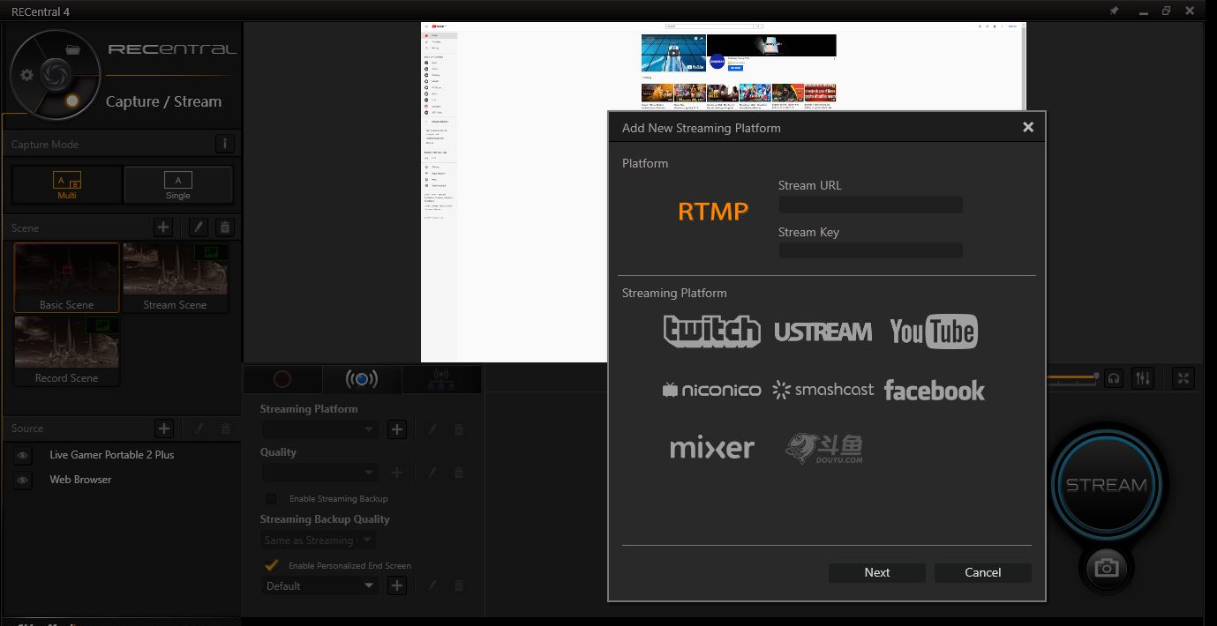Image resolution: width=1217 pixels, height=626 pixels.
Task: Choose Mixer as the streaming platform
Action: [x=711, y=448]
